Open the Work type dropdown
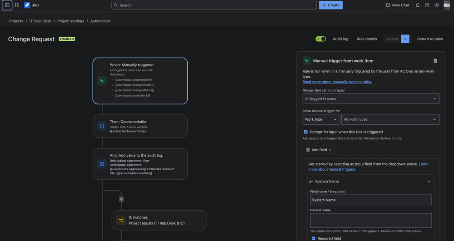Screen dimensions: 454x241 321,119
